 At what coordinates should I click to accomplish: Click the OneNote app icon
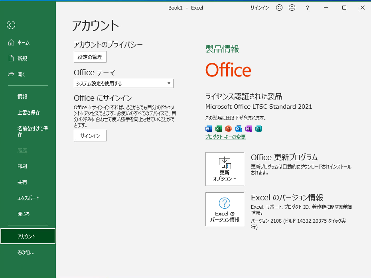coord(248,129)
